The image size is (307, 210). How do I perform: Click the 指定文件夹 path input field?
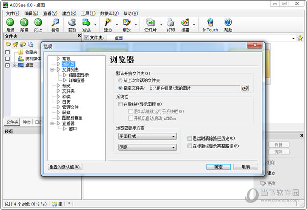(x=195, y=88)
